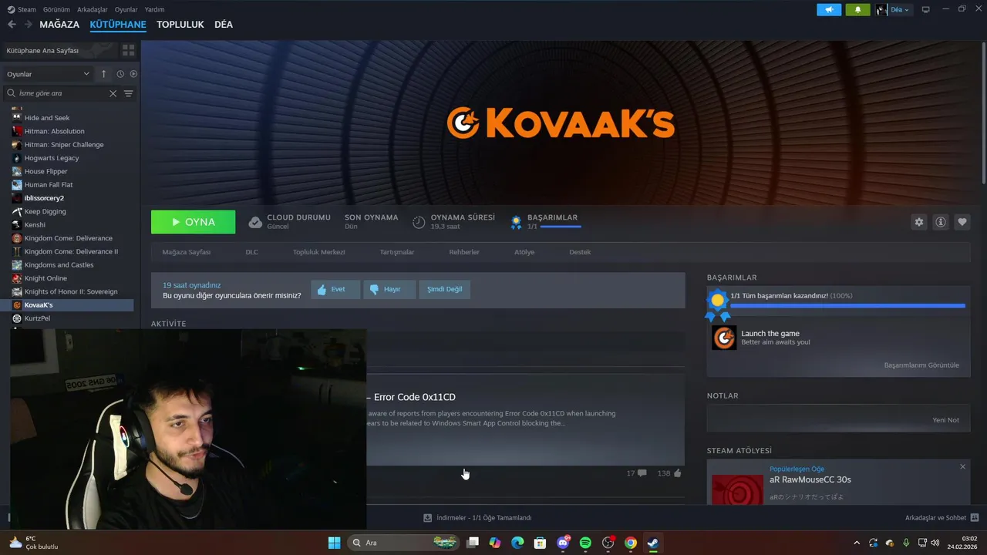
Task: Go back with the navigation arrow
Action: 12,25
